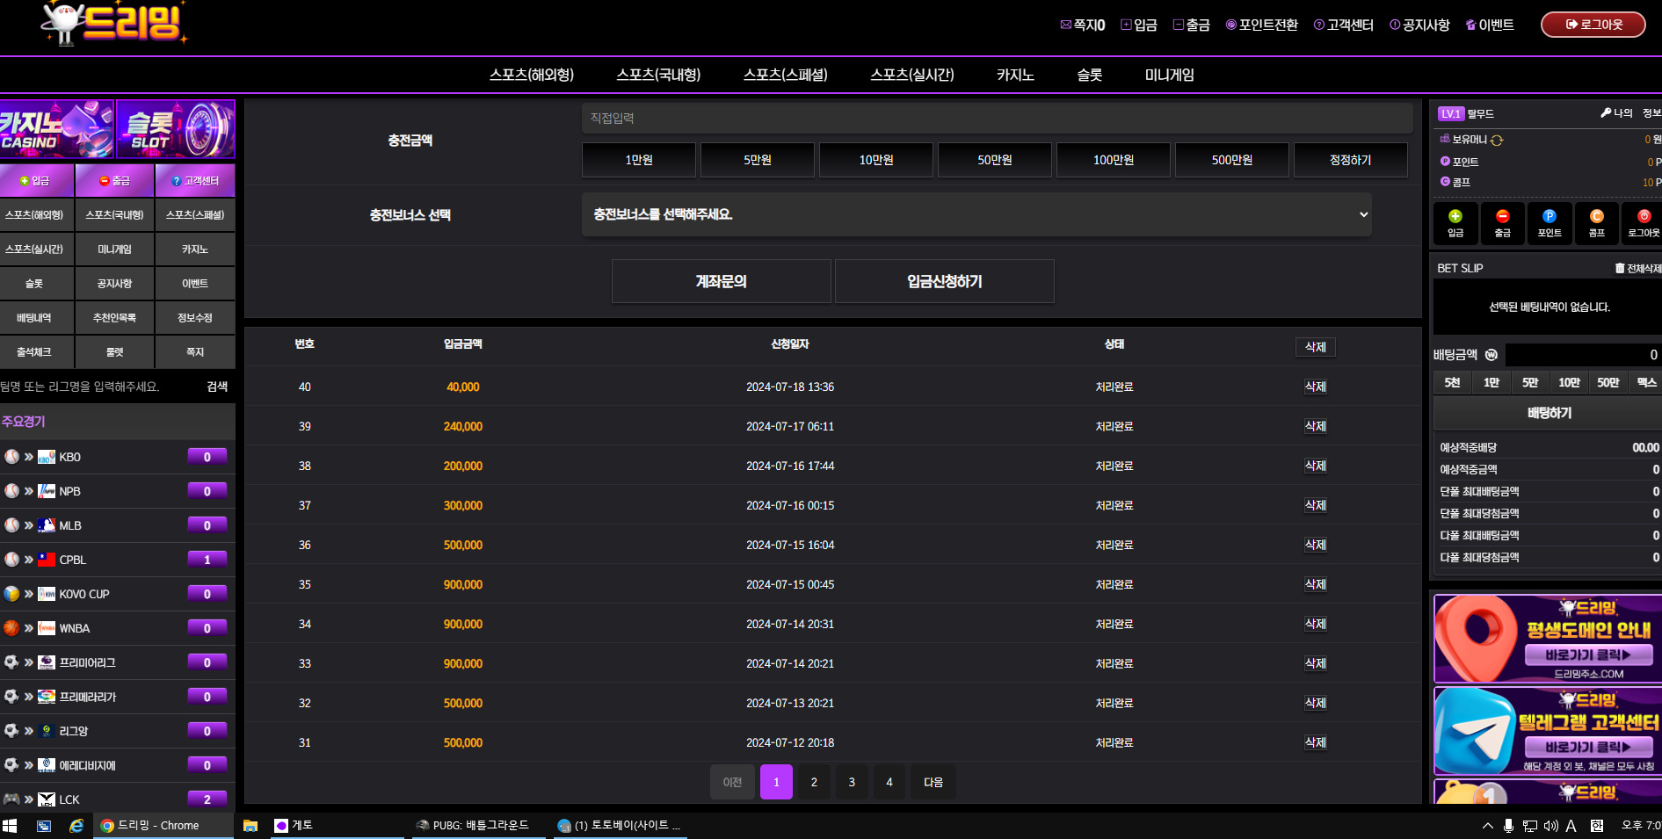This screenshot has width=1662, height=839.
Task: Click the 보유머니 refresh icon
Action: 1497,141
